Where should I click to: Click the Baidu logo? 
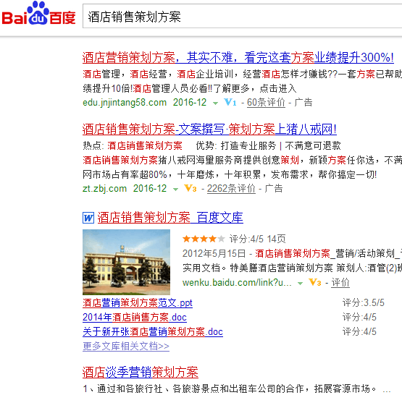click(x=38, y=13)
